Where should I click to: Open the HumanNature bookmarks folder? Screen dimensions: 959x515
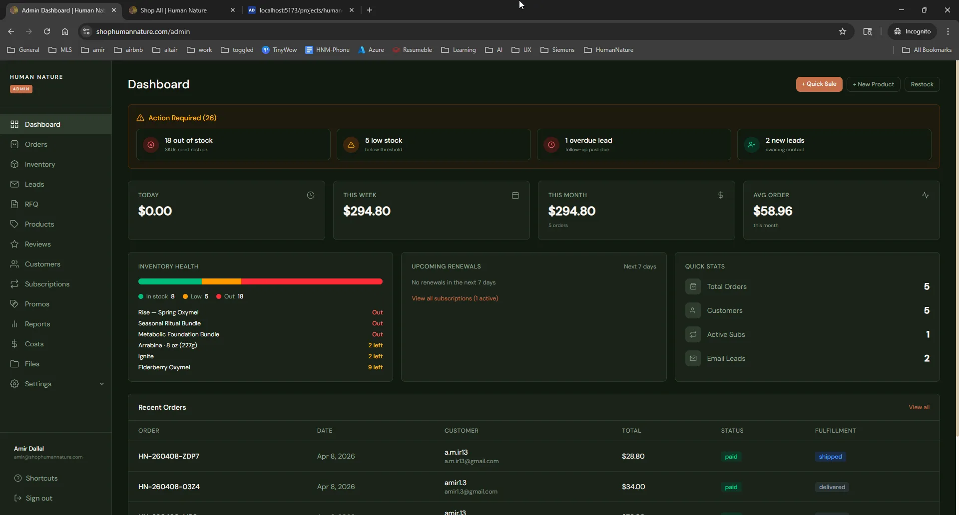(609, 50)
